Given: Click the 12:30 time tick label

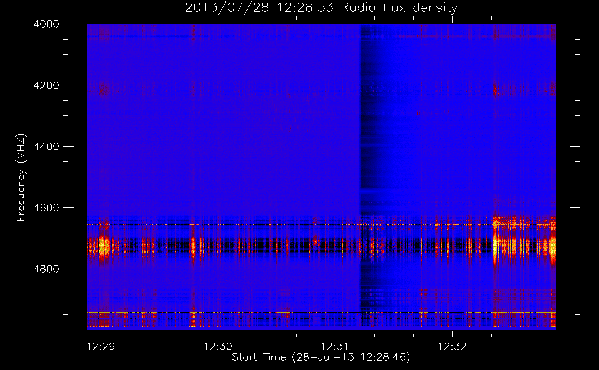Looking at the screenshot, I should coord(218,347).
